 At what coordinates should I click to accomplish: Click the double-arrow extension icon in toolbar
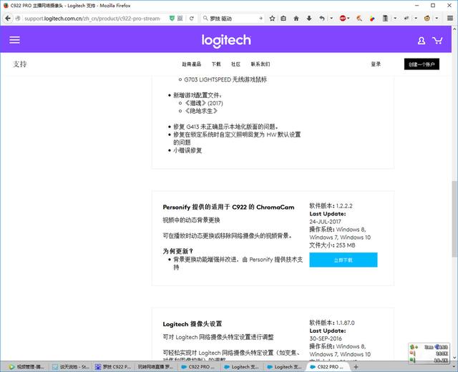pyautogui.click(x=406, y=19)
